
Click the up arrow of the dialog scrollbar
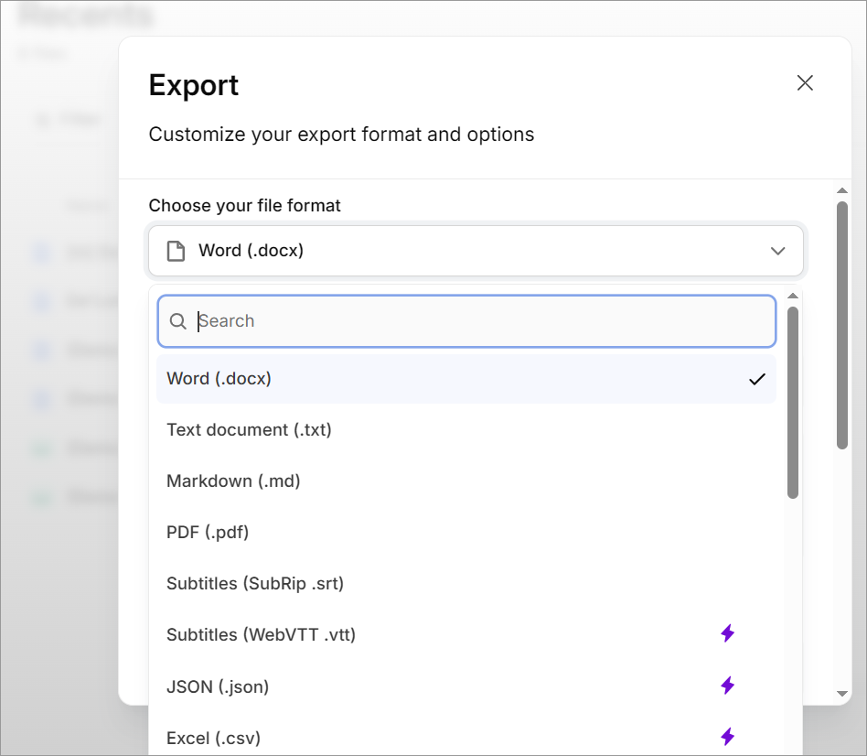click(842, 190)
